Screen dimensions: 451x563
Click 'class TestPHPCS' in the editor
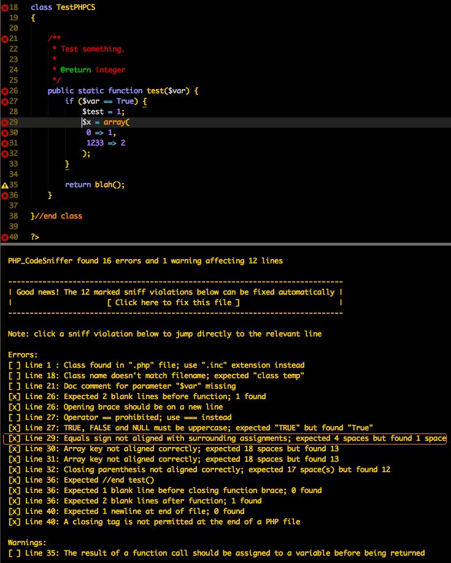[63, 7]
